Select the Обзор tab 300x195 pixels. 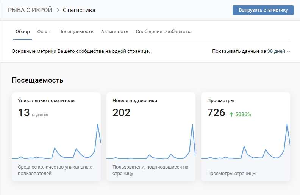pos(23,32)
